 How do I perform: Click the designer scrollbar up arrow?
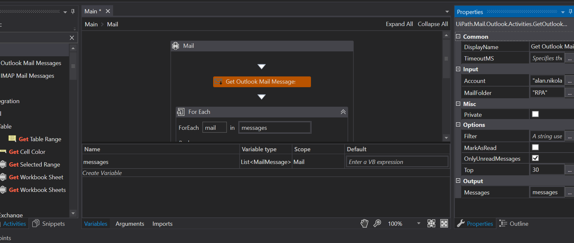coord(446,35)
